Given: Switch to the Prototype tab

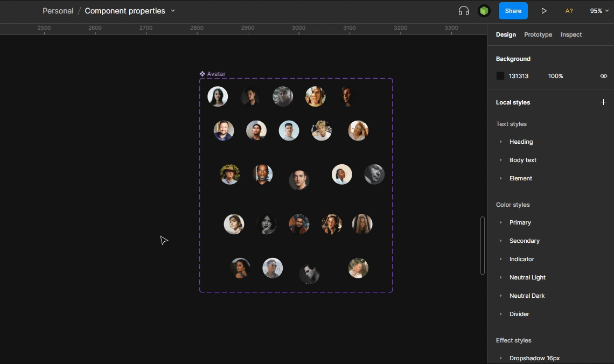Looking at the screenshot, I should [x=538, y=34].
